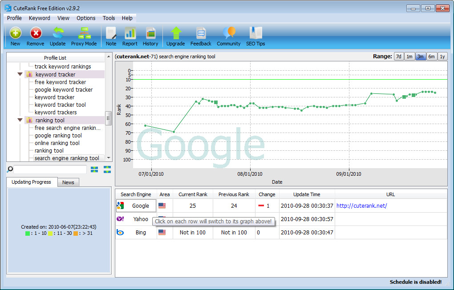Select 'google keyword tracker' keyword

coord(64,90)
